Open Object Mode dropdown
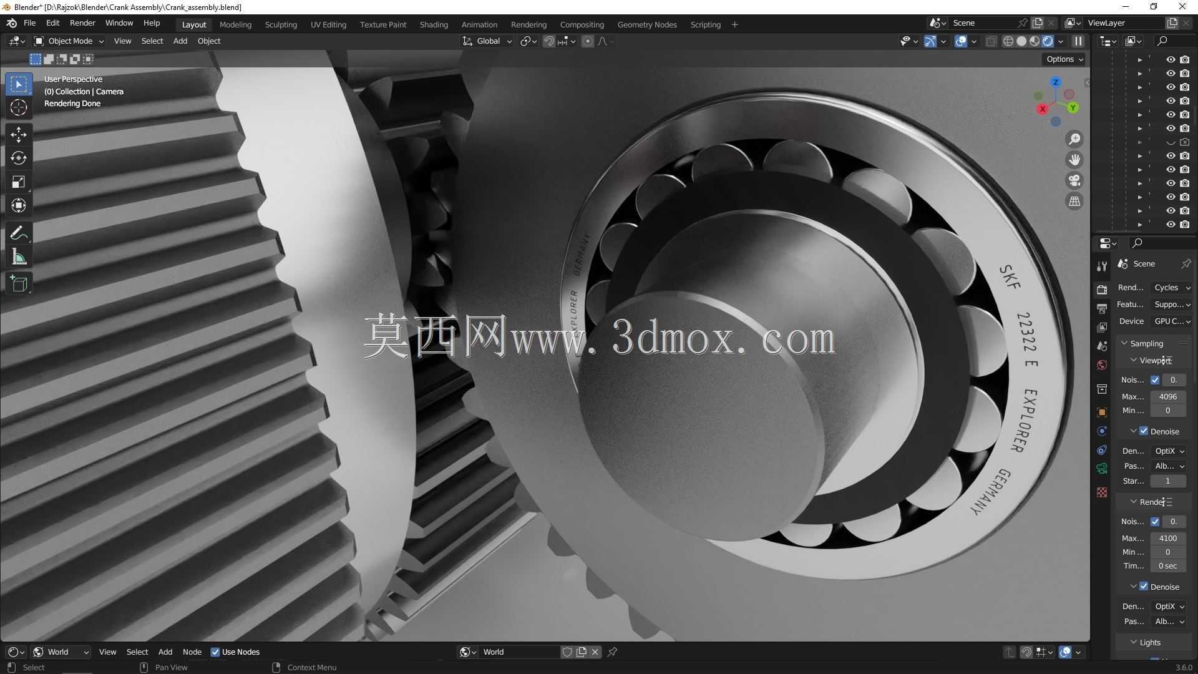 69,41
